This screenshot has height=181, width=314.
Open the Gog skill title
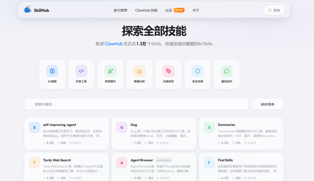point(134,125)
